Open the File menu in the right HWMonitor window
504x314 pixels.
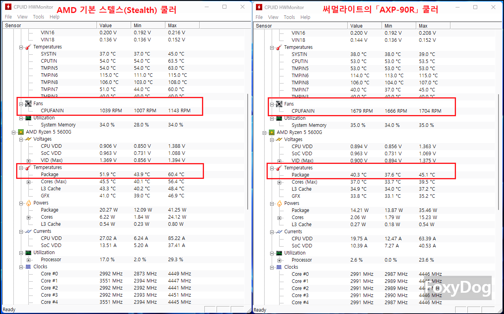click(x=259, y=17)
